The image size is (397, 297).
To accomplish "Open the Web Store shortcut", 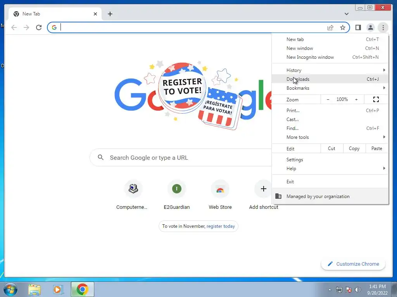I will coord(220,195).
